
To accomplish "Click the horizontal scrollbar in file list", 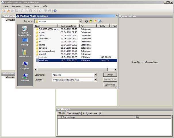I will [72, 69].
